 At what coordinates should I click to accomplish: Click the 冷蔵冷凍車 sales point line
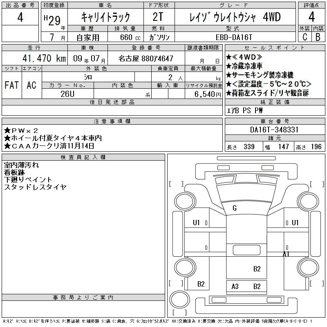coord(247,66)
